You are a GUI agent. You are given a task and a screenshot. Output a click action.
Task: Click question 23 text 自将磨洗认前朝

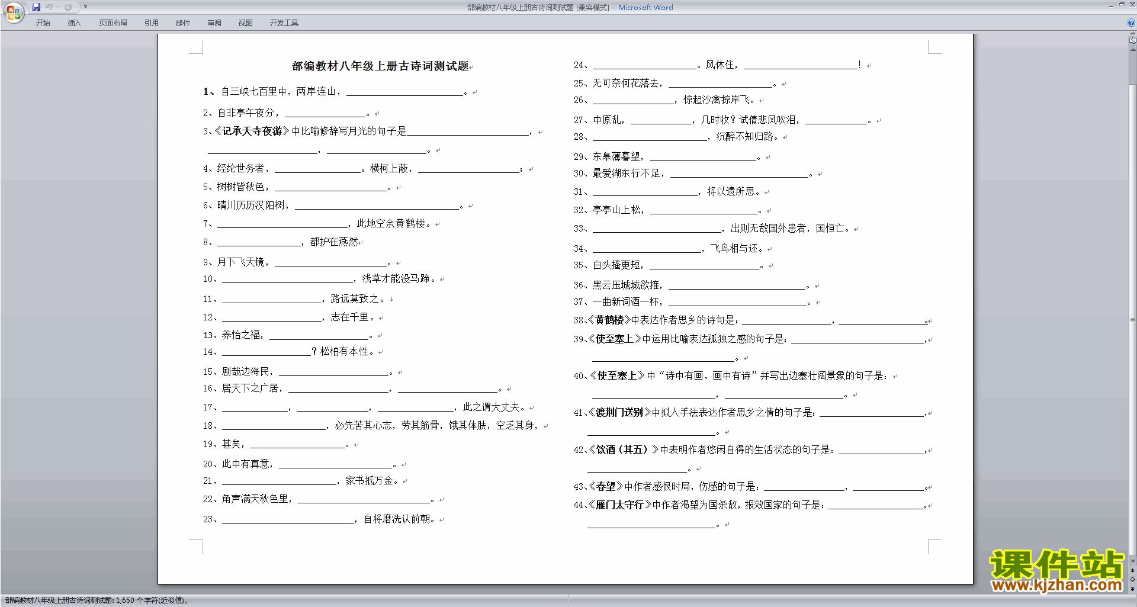[397, 519]
